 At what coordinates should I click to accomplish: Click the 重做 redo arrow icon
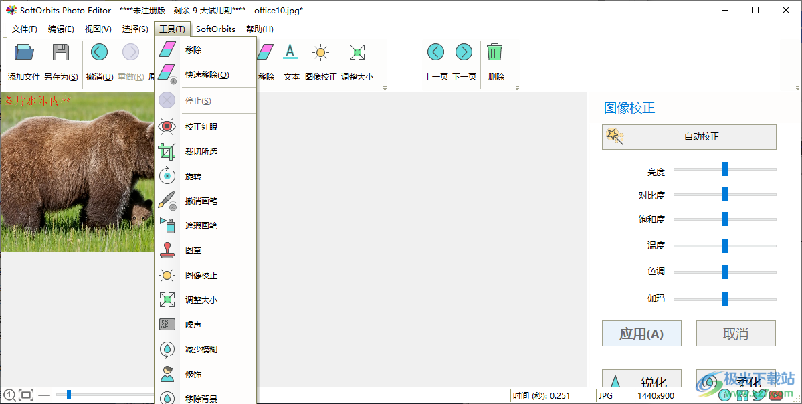tap(131, 52)
